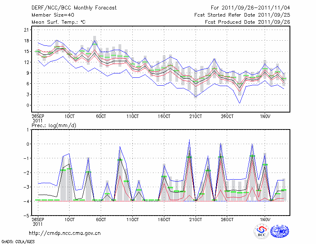The height and width of the screenshot is (244, 316).
Task: Click the -5 value on precipitation y-axis
Action: click(26, 216)
